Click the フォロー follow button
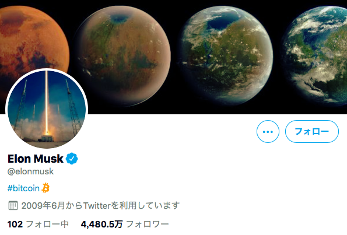This screenshot has height=235, width=347. 312,131
